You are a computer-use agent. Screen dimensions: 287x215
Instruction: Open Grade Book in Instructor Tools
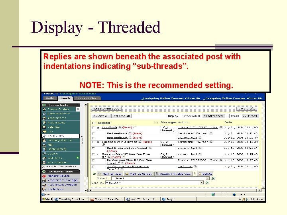tap(55, 189)
